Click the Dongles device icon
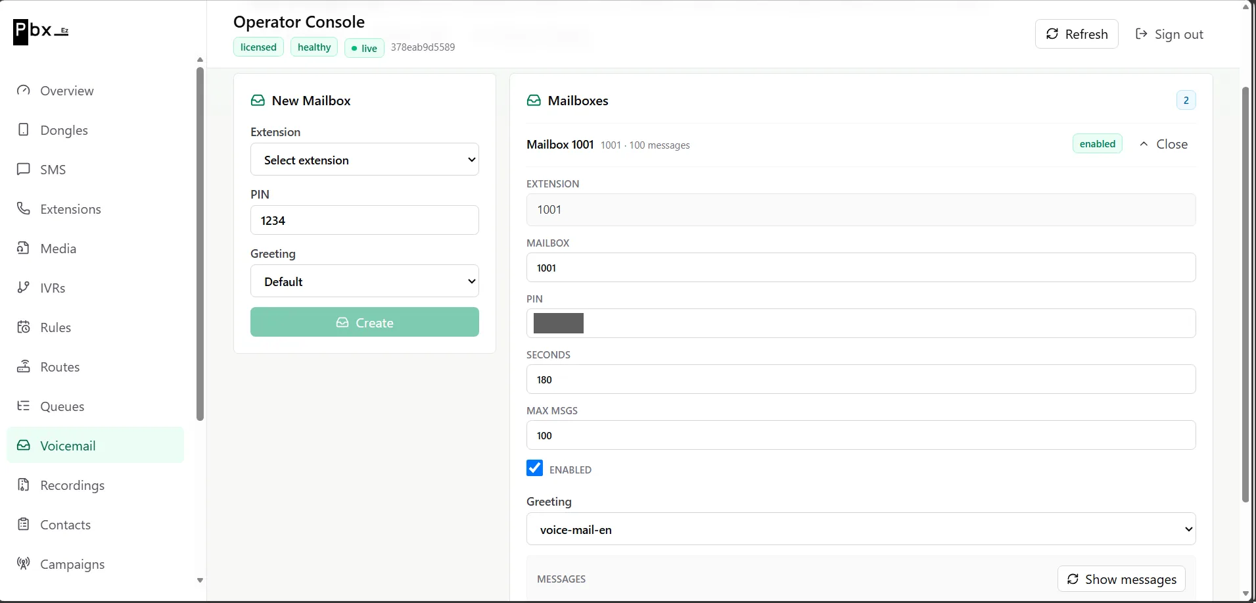Viewport: 1256px width, 603px height. [x=24, y=130]
